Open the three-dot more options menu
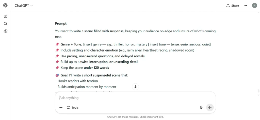 (x=245, y=6)
